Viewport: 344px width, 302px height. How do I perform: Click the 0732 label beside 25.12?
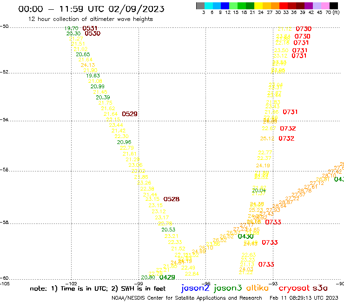click(286, 138)
